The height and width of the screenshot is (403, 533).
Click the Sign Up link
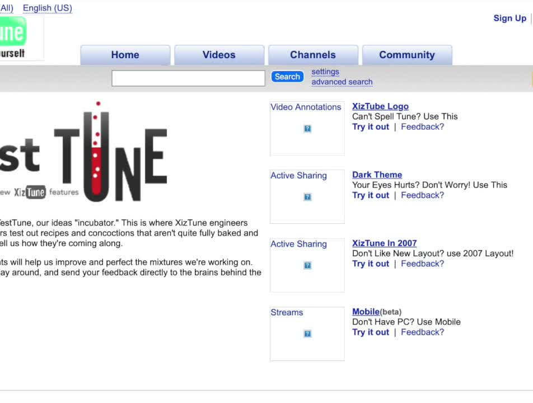click(509, 18)
